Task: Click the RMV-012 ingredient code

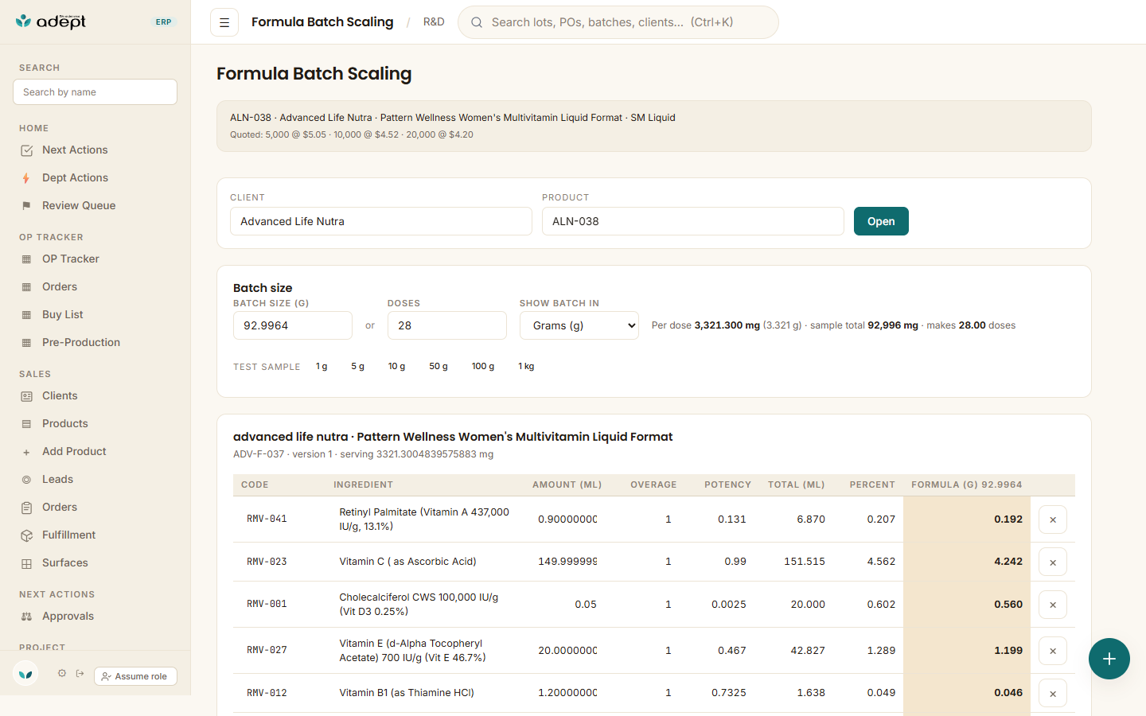Action: coord(267,693)
